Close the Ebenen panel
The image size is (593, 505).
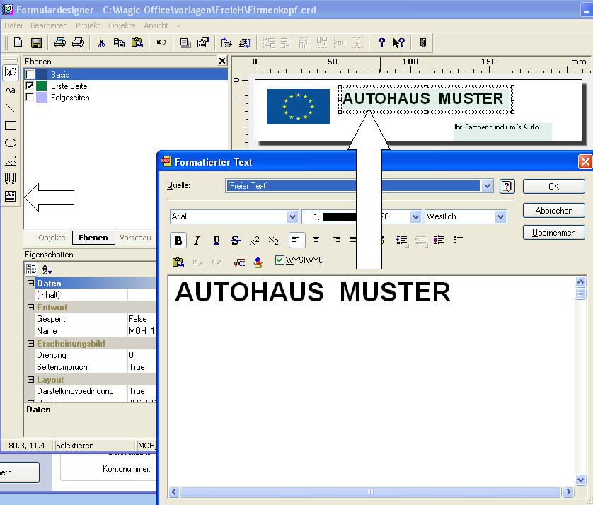tap(222, 61)
